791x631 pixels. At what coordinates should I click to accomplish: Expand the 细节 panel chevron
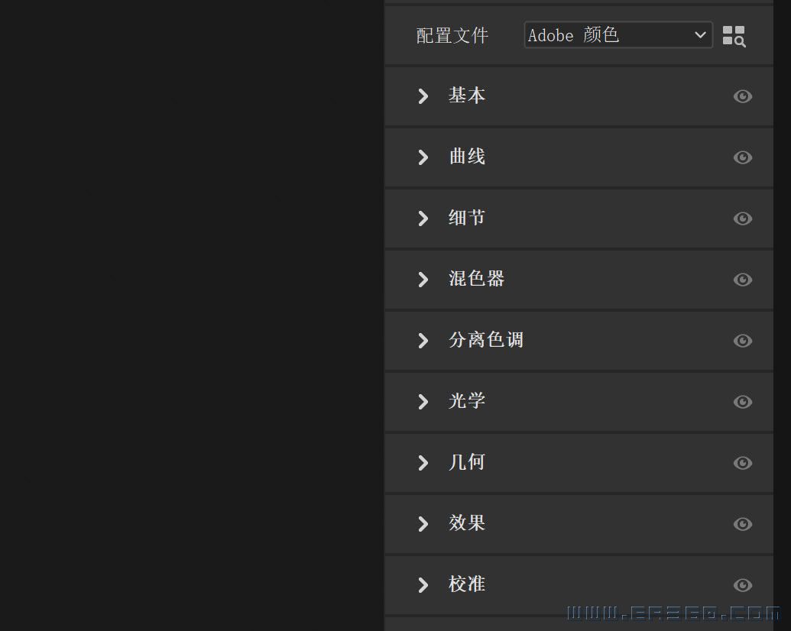[423, 218]
